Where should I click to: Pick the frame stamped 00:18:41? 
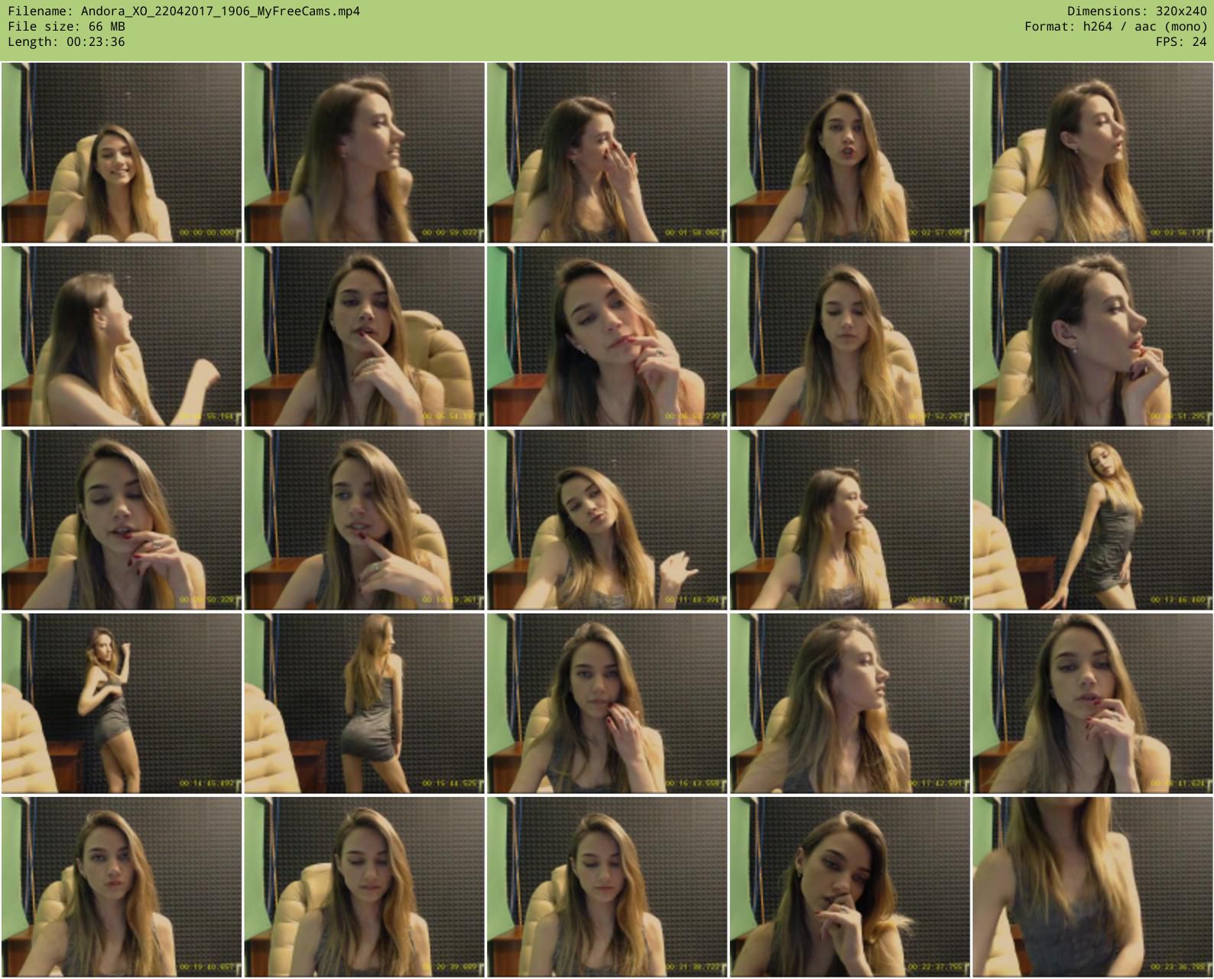click(1092, 704)
